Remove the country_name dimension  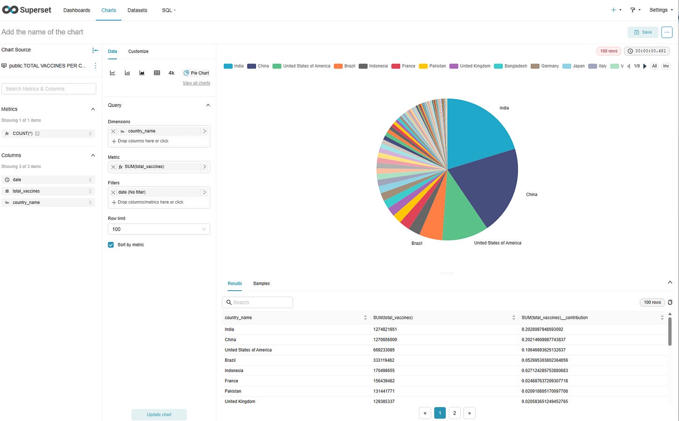click(x=113, y=131)
